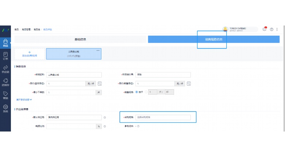Click the 商品管理 breadcrumb link
The image size is (285, 157).
point(26,30)
